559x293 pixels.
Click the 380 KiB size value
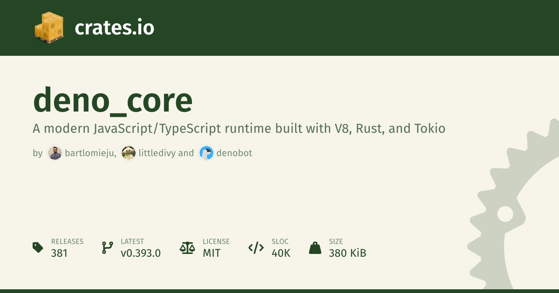[x=348, y=253]
